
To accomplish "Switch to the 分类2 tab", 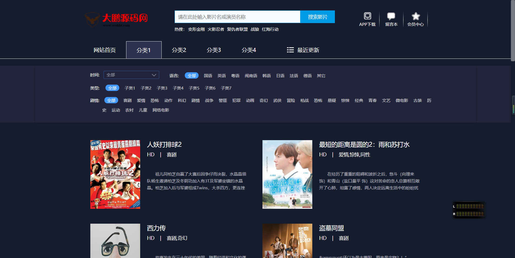I will pyautogui.click(x=179, y=50).
